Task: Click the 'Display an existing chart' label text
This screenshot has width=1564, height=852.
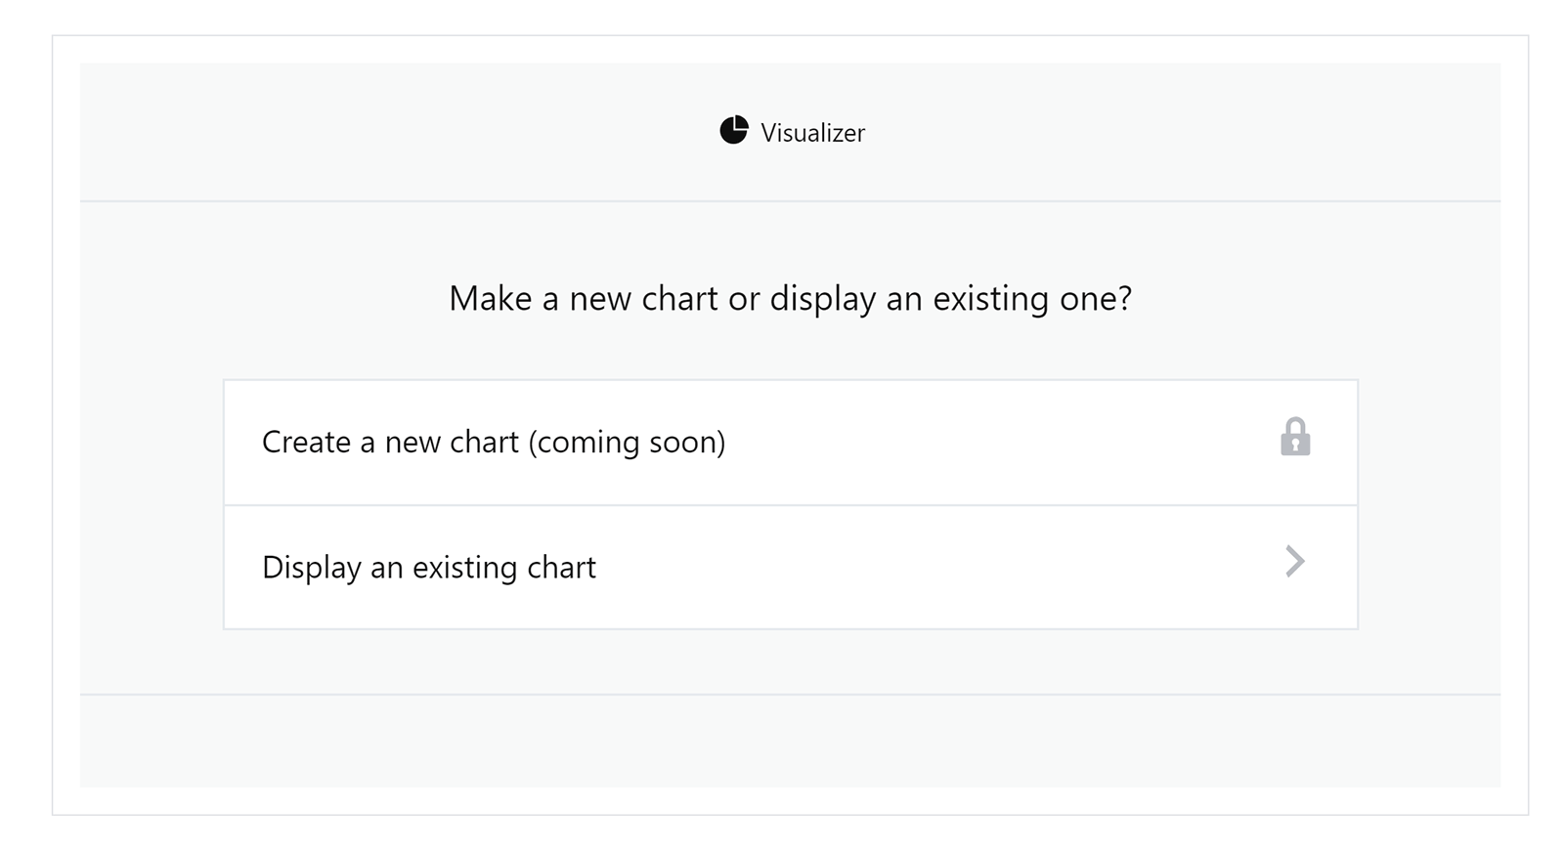Action: tap(429, 568)
